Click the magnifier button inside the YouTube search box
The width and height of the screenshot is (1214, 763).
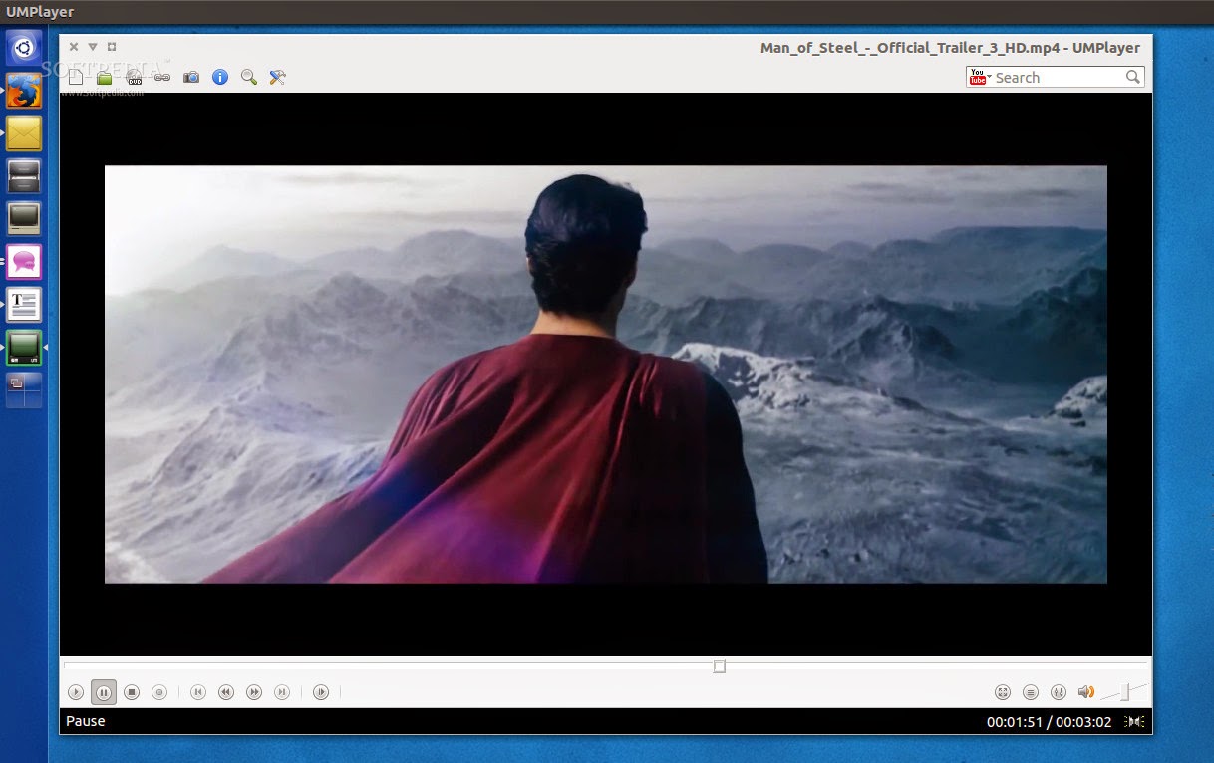(1133, 77)
